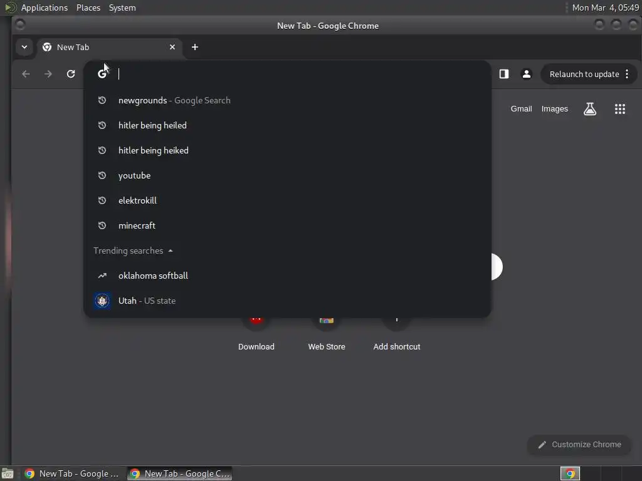Open Chrome three-dot menu
This screenshot has height=481, width=642.
coord(627,74)
